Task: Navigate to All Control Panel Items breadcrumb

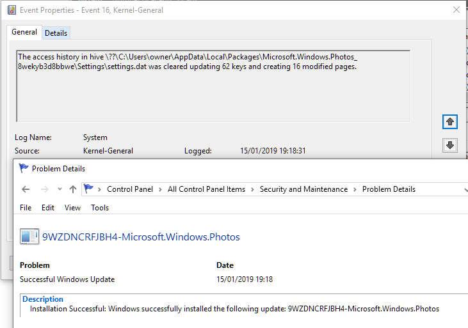Action: 206,189
